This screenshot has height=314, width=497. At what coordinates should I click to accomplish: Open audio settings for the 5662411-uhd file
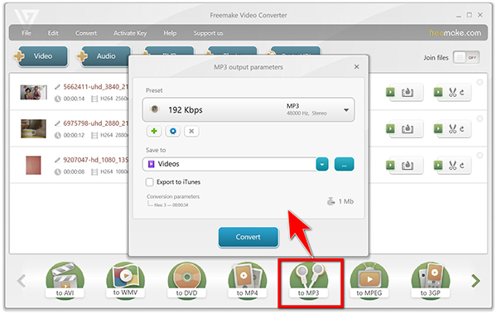pyautogui.click(x=404, y=92)
